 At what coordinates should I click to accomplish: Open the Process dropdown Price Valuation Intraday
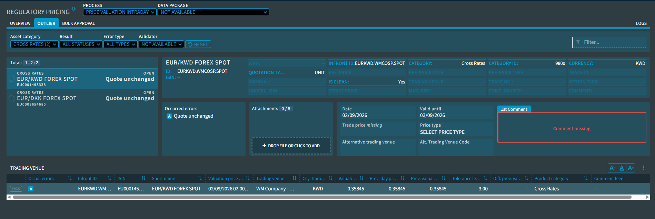pos(120,12)
